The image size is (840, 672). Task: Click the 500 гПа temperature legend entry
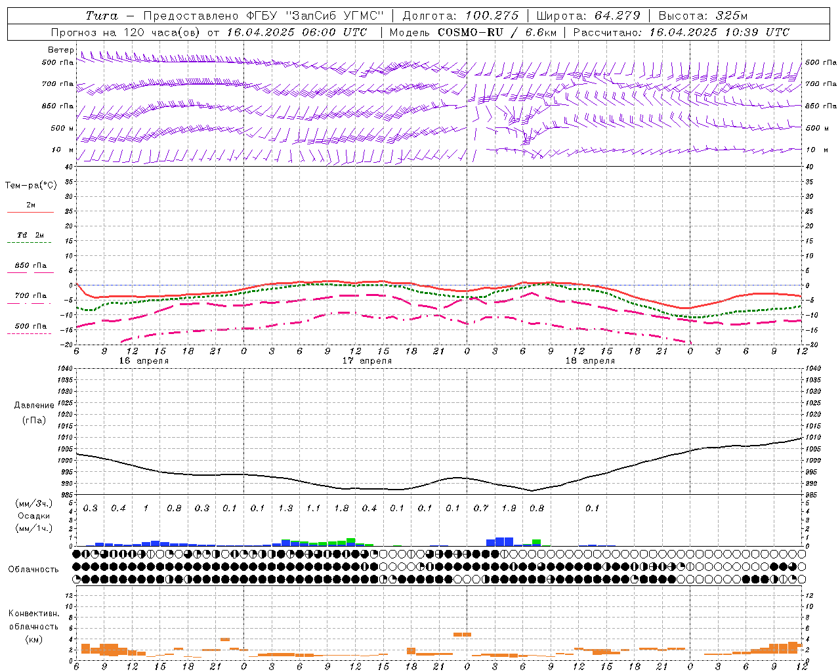click(x=30, y=326)
